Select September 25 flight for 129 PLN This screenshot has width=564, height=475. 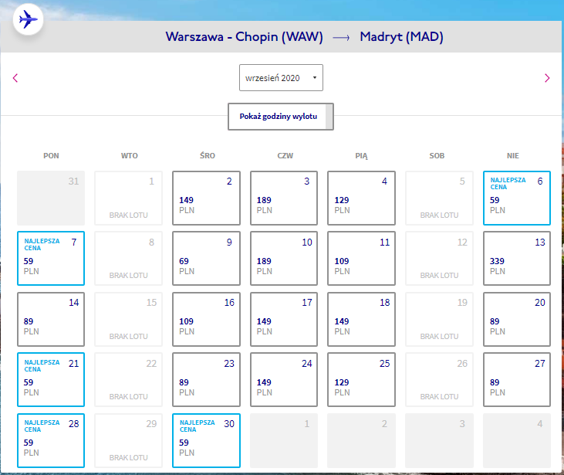361,379
